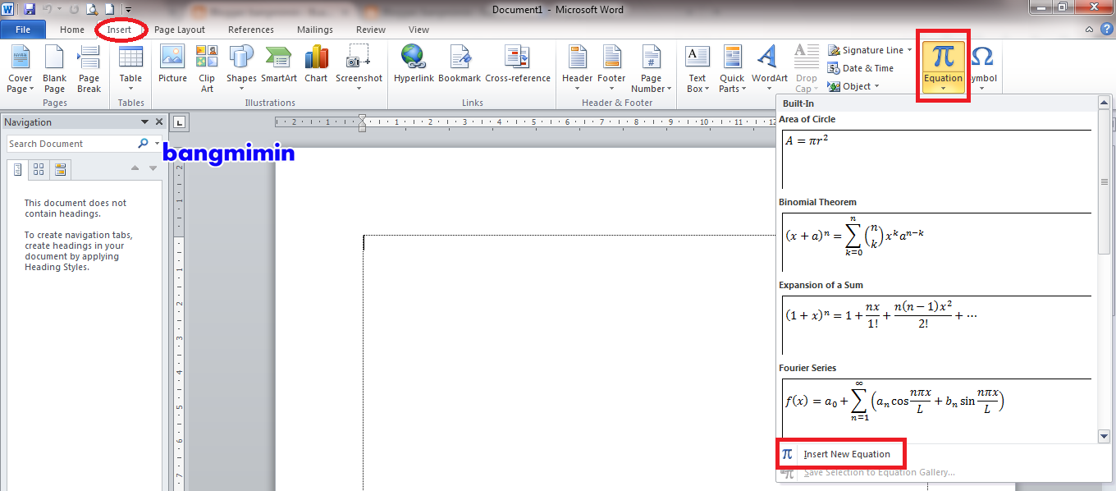The image size is (1116, 491).
Task: Open the Clip Art pane
Action: pyautogui.click(x=207, y=67)
